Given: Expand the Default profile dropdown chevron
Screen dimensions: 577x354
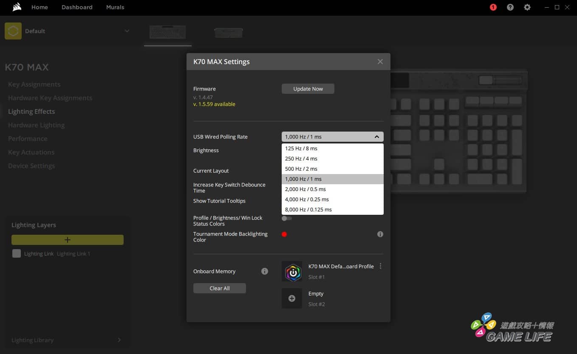Looking at the screenshot, I should 127,31.
